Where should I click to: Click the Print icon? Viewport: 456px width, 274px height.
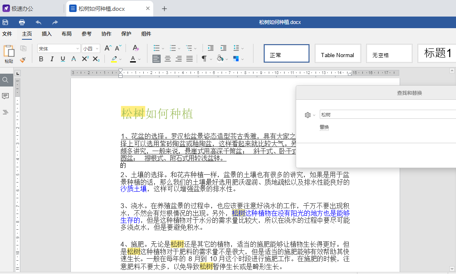[22, 22]
